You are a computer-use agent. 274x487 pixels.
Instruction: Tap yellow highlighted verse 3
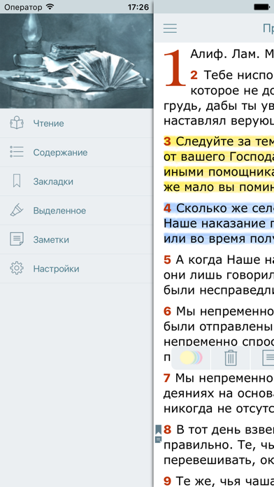click(219, 164)
